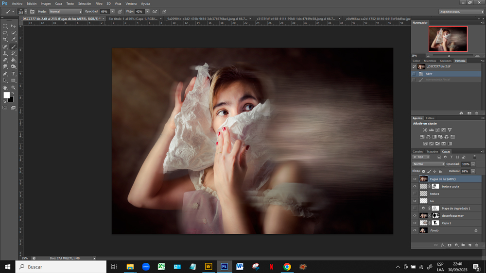Select the Pen tool
This screenshot has width=486, height=273.
(5, 74)
